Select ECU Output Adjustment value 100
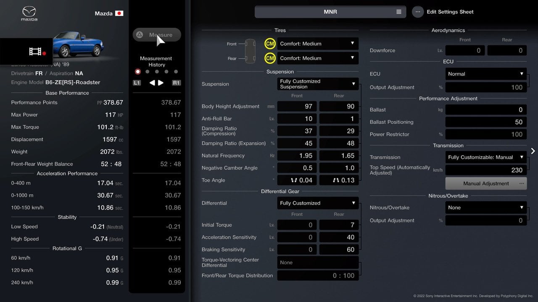The image size is (538, 302). click(x=486, y=87)
